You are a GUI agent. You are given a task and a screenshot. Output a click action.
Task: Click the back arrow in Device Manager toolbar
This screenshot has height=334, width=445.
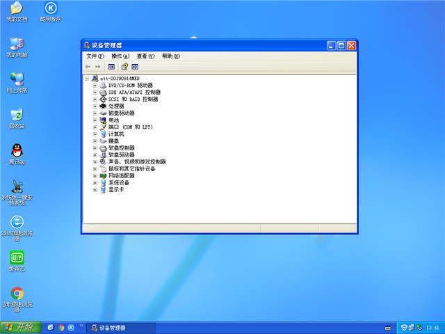point(88,67)
